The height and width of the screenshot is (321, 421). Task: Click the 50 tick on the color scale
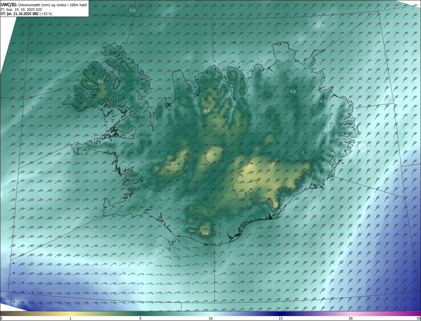click(x=418, y=318)
